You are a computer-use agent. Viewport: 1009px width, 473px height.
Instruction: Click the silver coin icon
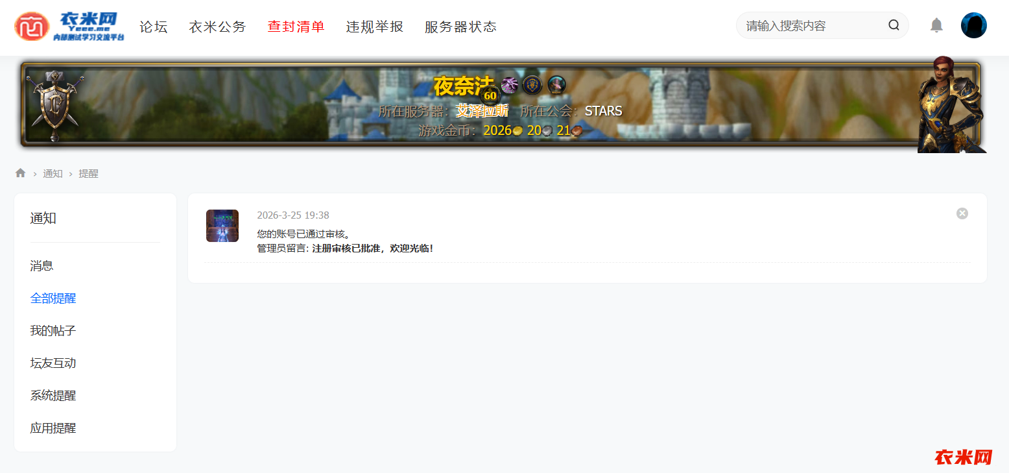click(x=547, y=131)
